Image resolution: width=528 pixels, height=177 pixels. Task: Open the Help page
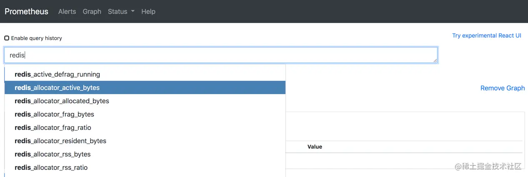[148, 12]
